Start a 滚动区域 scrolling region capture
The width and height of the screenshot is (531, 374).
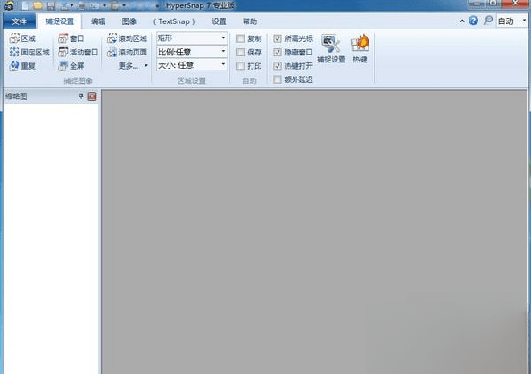point(127,38)
